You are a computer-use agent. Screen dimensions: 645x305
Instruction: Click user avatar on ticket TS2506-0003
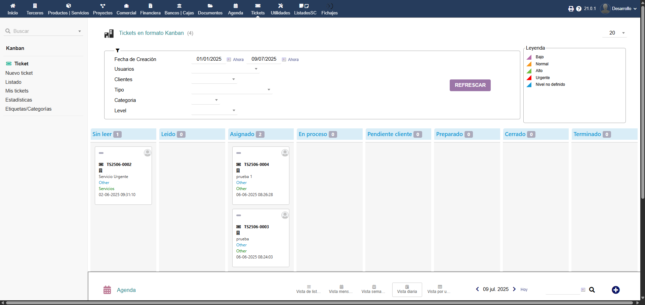(285, 215)
